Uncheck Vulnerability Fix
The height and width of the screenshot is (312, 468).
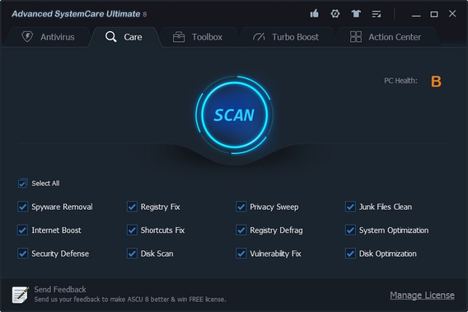pos(241,253)
